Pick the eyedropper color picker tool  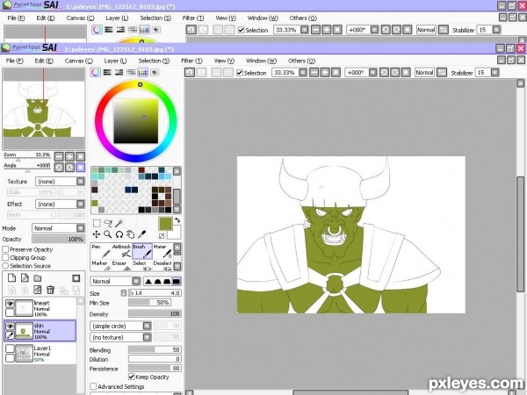coord(141,234)
